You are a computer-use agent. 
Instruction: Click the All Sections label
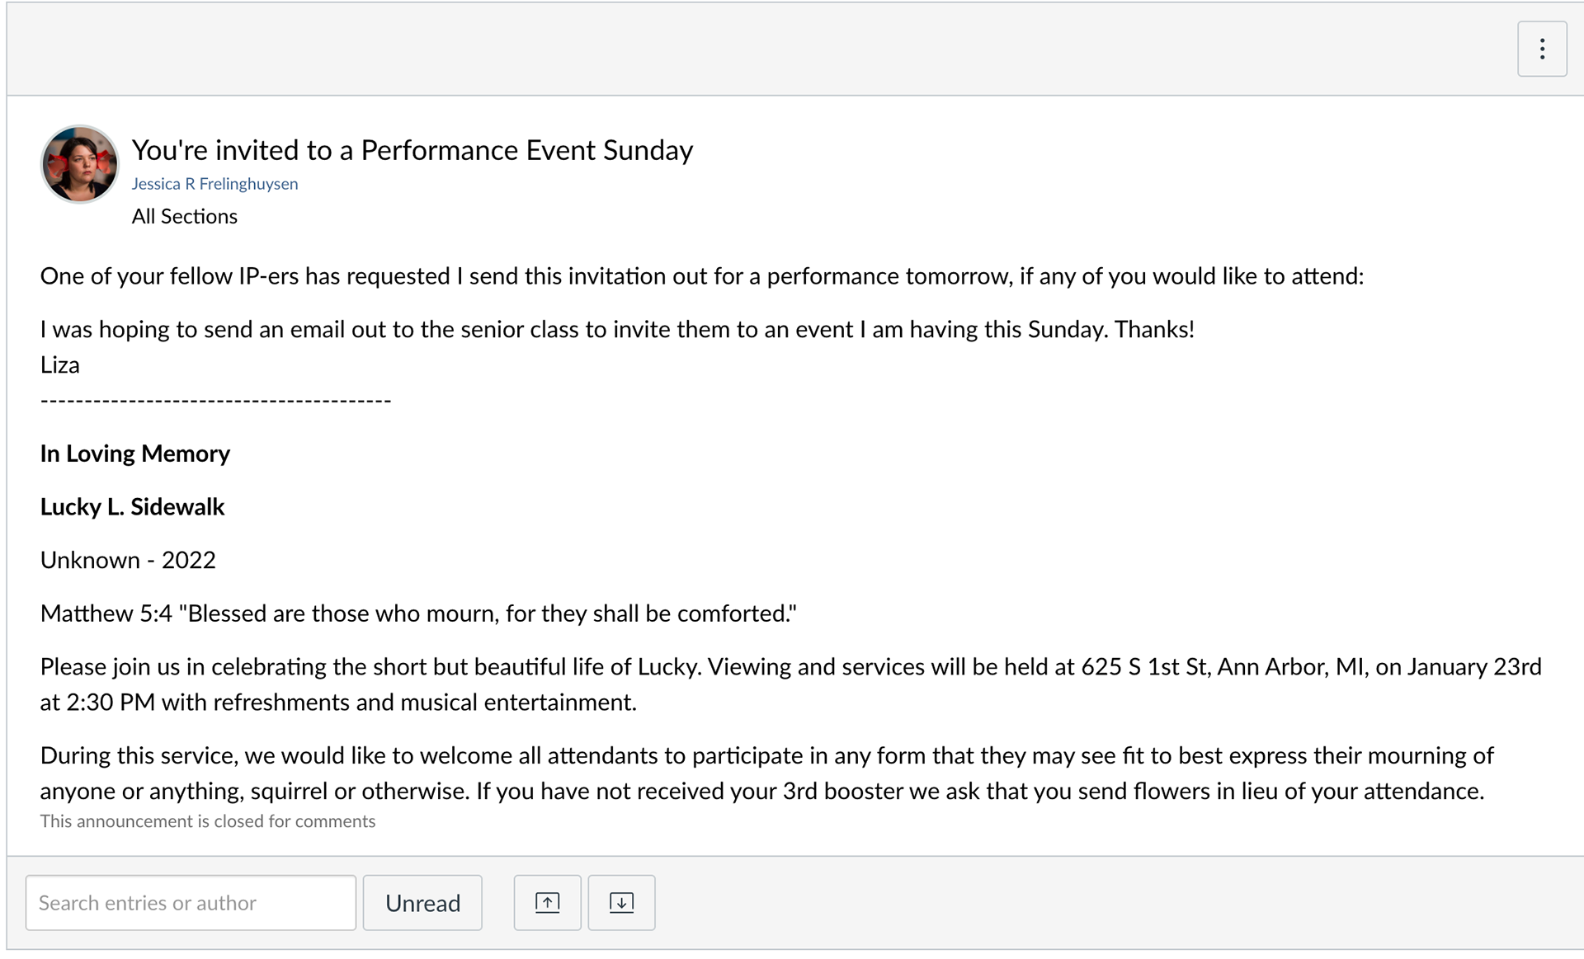tap(184, 217)
